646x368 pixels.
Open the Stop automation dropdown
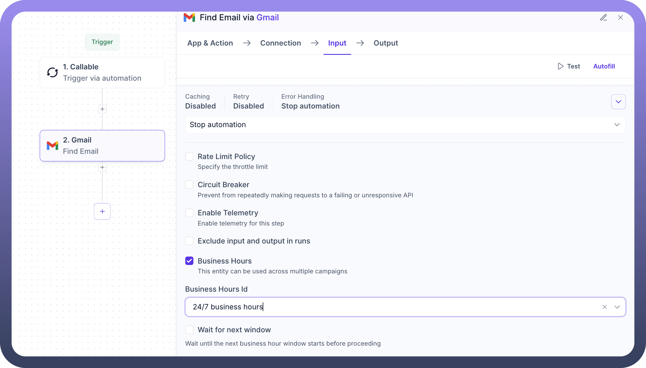pyautogui.click(x=405, y=125)
